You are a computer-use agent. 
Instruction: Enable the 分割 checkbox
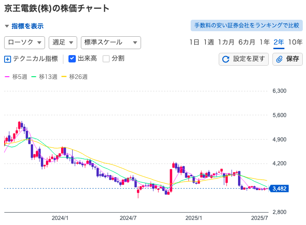pyautogui.click(x=106, y=59)
